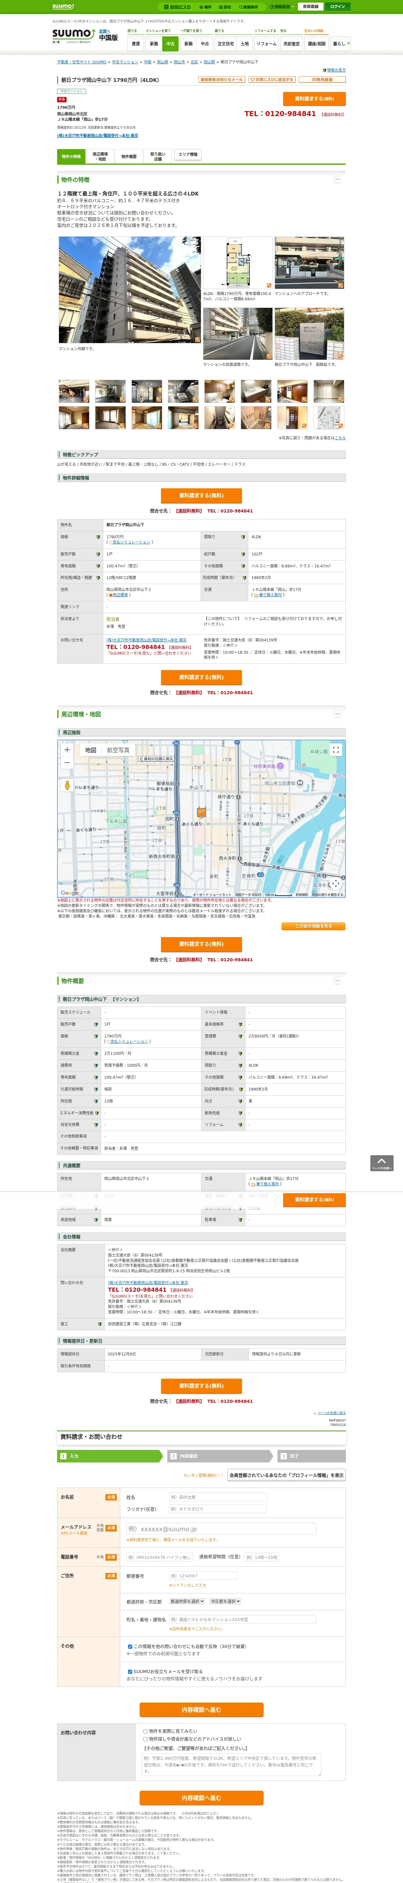Switch to the 物件概要 tab
This screenshot has width=403, height=1883.
[x=129, y=156]
